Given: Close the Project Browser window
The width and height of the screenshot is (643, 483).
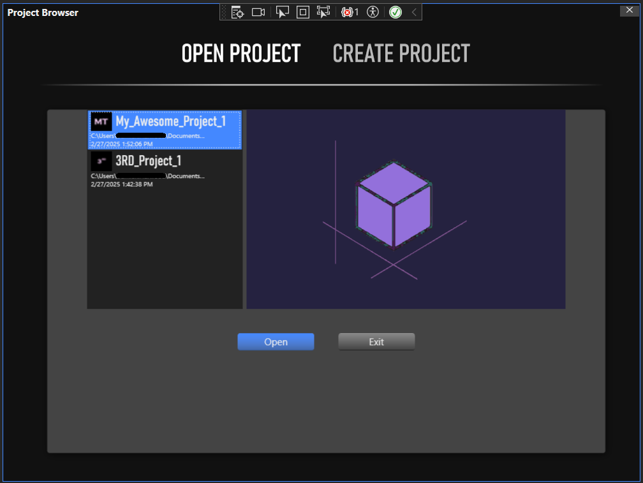Looking at the screenshot, I should [x=629, y=10].
